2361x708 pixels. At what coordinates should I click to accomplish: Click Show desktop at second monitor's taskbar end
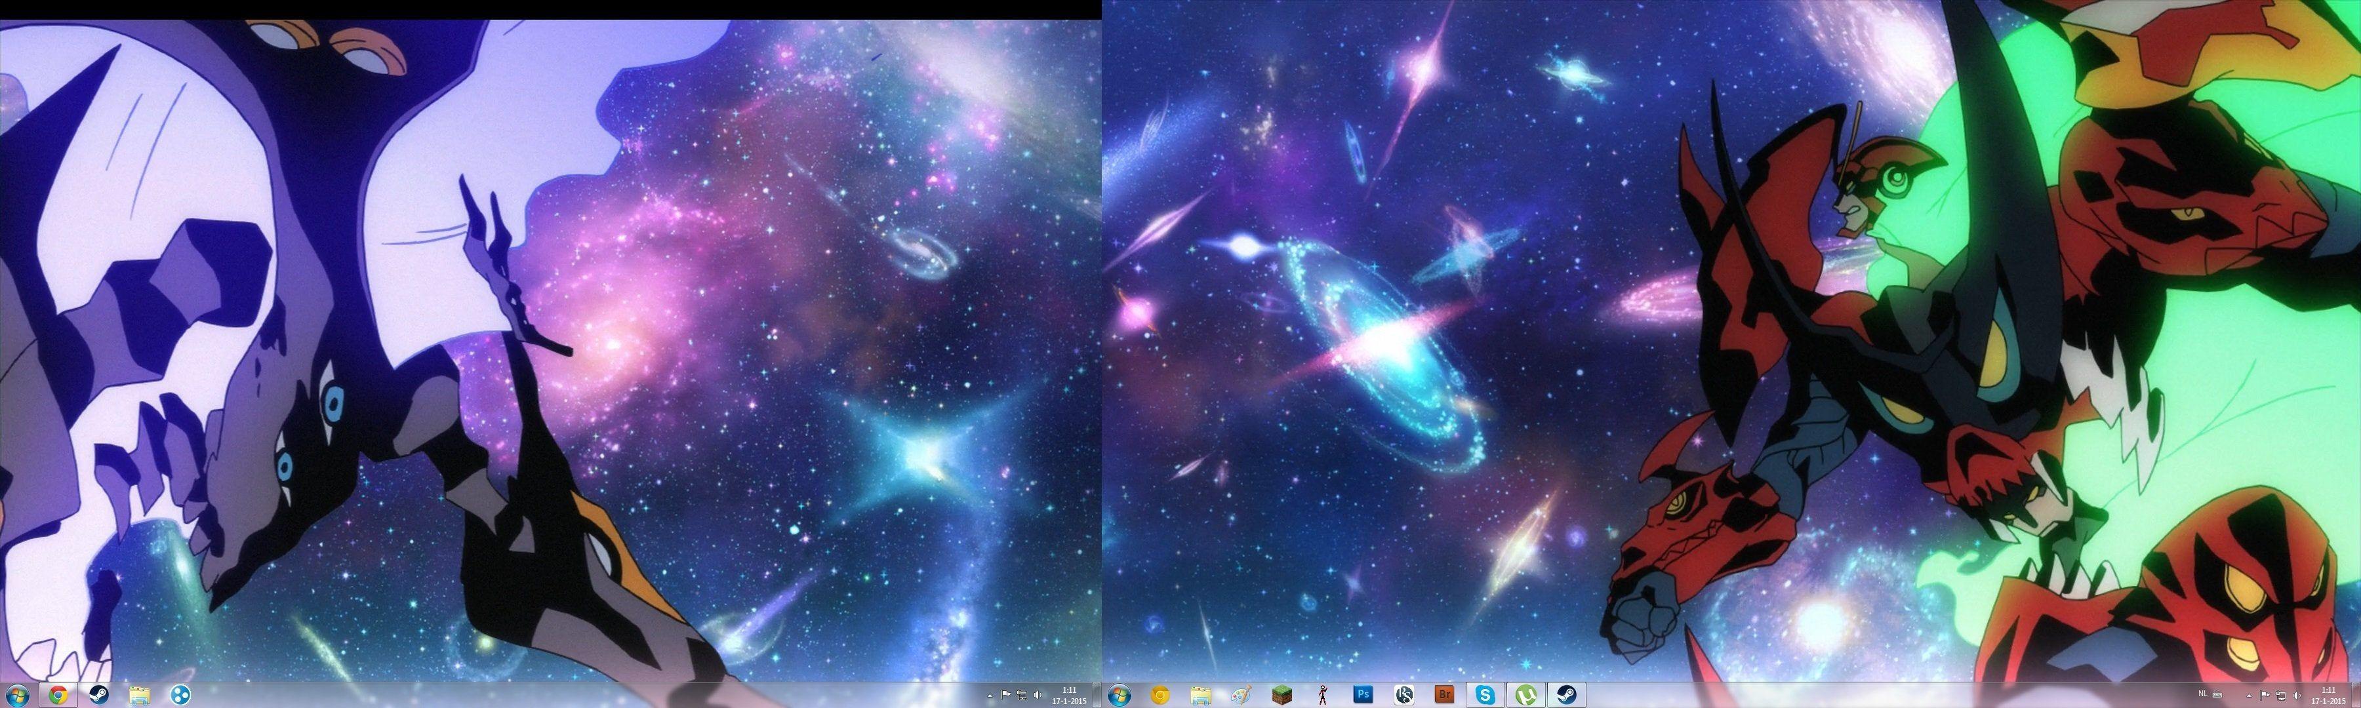tap(2356, 695)
